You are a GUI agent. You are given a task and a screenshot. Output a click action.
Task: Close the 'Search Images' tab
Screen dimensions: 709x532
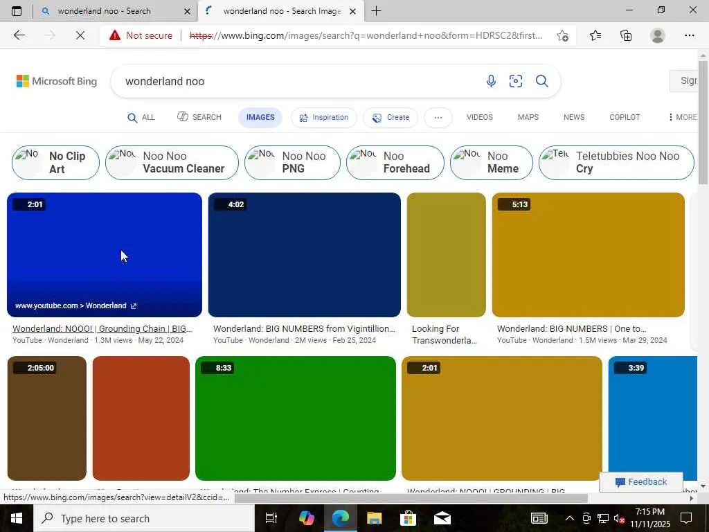[354, 11]
